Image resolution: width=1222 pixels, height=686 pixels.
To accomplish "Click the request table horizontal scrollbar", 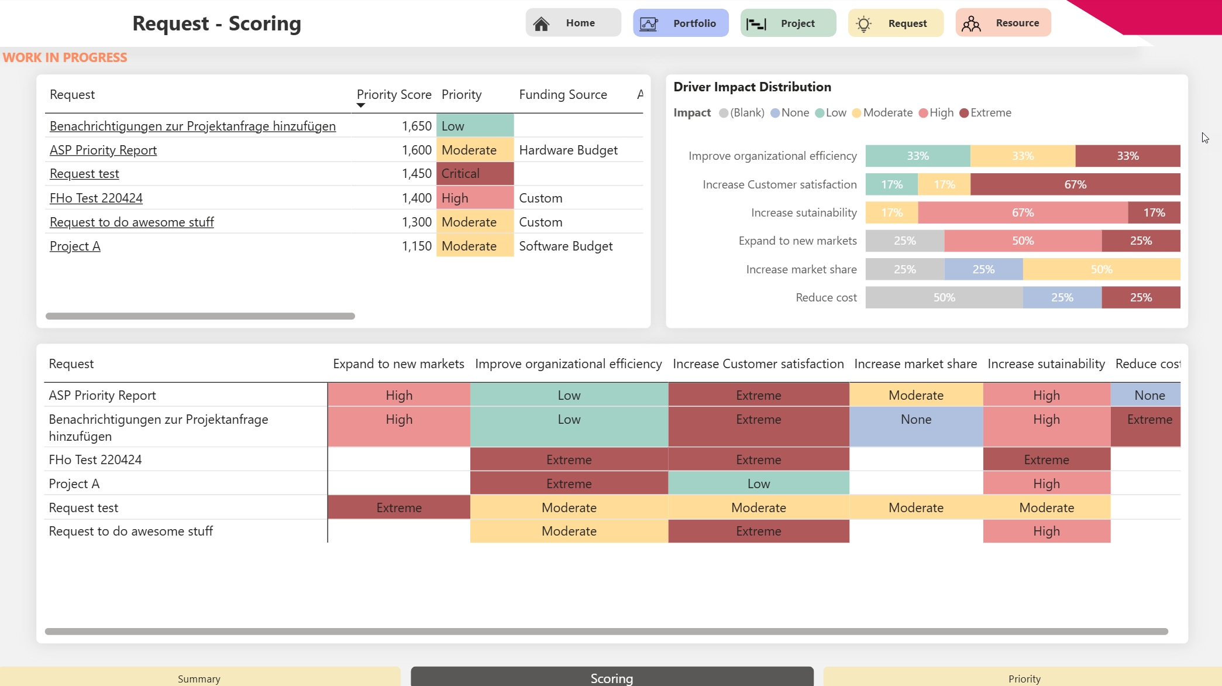I will pyautogui.click(x=200, y=316).
